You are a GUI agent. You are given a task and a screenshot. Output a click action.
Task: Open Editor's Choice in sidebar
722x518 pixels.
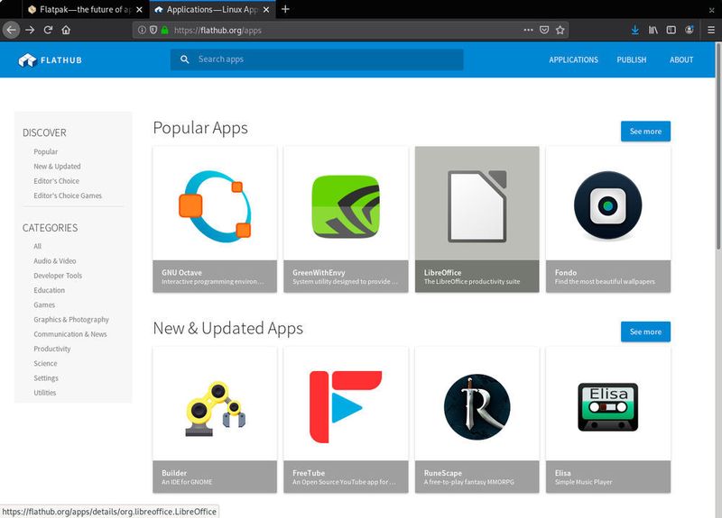pos(56,181)
